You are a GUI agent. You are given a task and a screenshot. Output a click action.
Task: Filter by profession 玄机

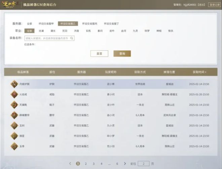coord(88,31)
